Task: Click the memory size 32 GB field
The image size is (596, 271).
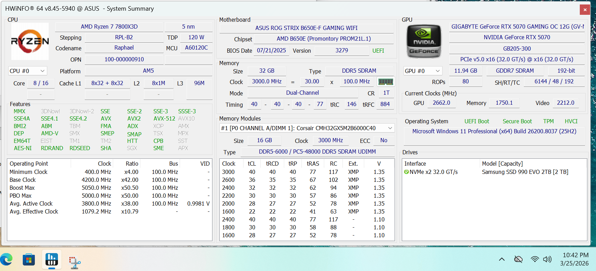Action: (x=267, y=71)
